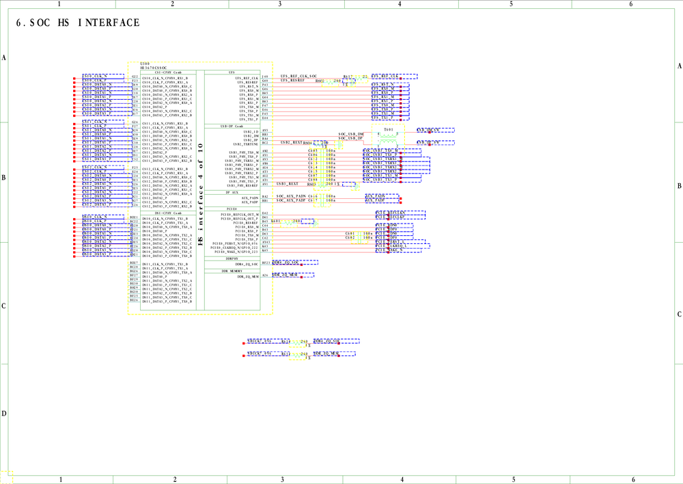Click pin name USB2_TXRTUNE

click(x=246, y=144)
